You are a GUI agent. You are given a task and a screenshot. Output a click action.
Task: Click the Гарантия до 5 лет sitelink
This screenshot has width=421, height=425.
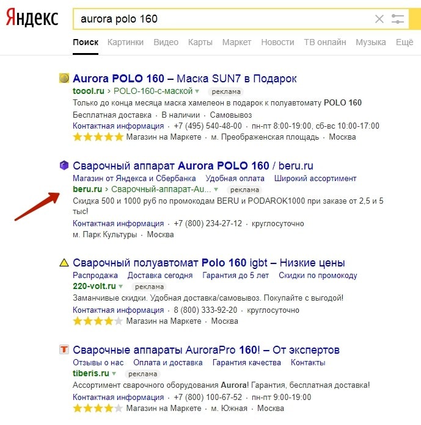235,276
